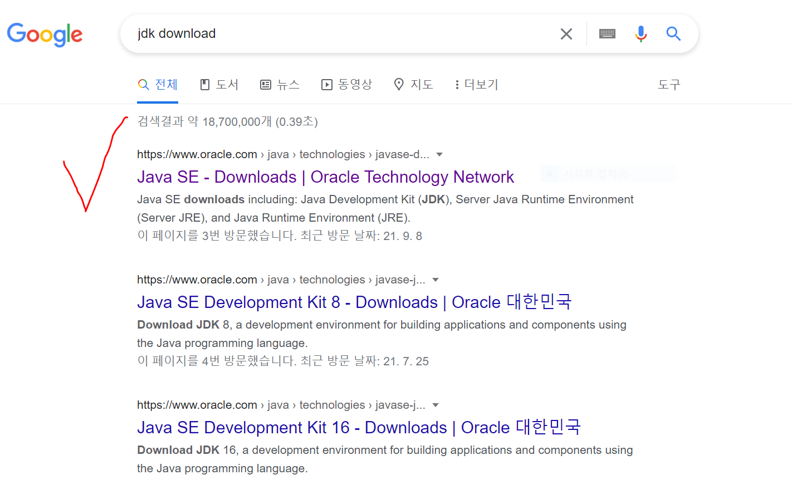
Task: Open 'Java SE Development Kit 16 - Downloads' result
Action: click(x=359, y=427)
